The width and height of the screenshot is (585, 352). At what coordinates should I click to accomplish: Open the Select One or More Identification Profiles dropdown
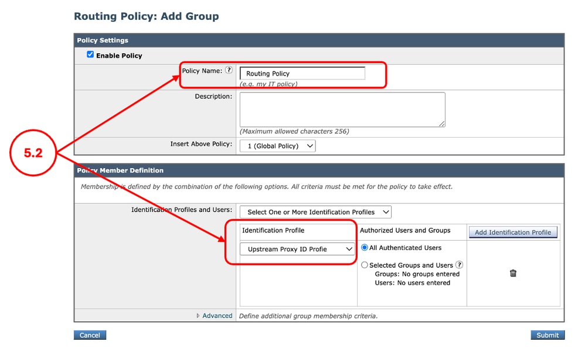(315, 211)
